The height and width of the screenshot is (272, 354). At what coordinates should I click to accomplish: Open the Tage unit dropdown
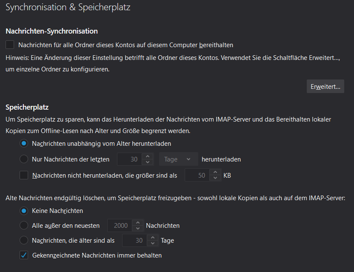(x=178, y=159)
